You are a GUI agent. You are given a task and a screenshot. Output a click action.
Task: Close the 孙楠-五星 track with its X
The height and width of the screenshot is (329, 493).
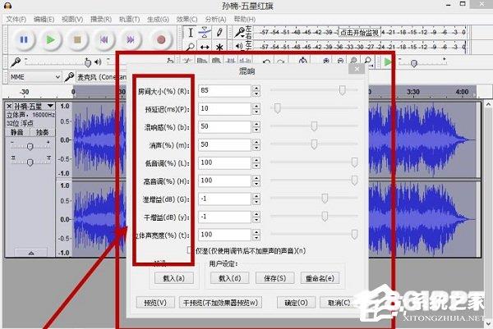[x=9, y=106]
